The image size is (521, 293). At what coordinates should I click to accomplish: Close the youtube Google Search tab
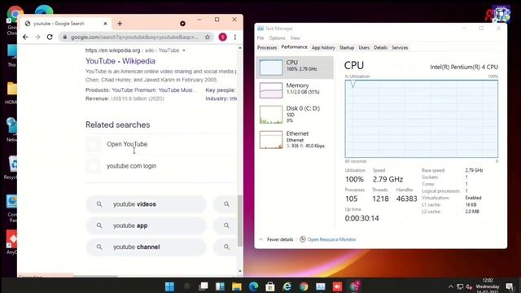pyautogui.click(x=105, y=24)
